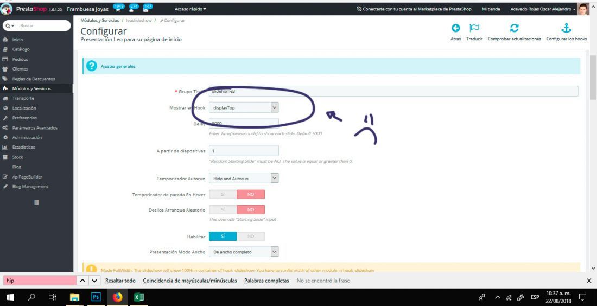Set Habilitar to NO
Screen dimensions: 597x306
click(251, 237)
